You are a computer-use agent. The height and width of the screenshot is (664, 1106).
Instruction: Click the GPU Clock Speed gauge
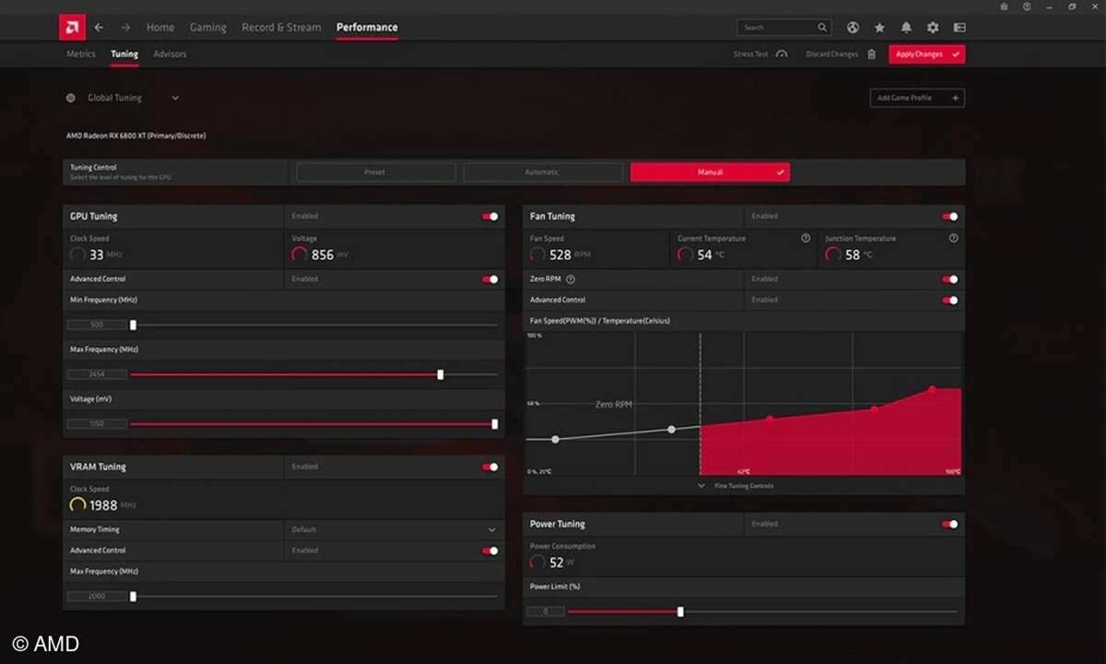[78, 255]
